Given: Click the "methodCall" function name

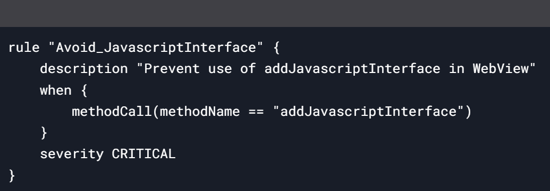Looking at the screenshot, I should click(x=112, y=112).
